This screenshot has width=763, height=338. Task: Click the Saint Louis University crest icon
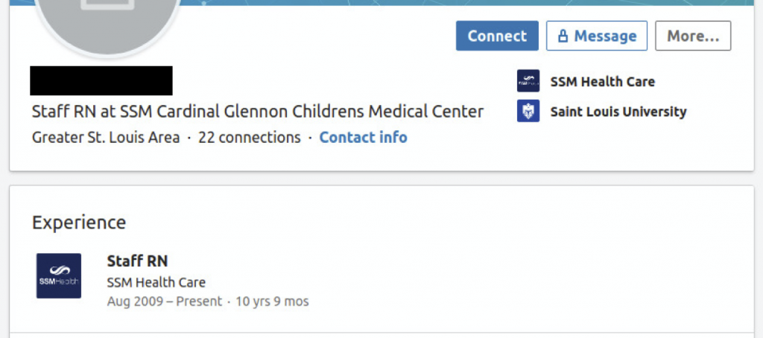(528, 111)
